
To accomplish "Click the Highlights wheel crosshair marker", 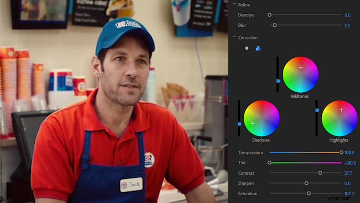I will [x=341, y=110].
